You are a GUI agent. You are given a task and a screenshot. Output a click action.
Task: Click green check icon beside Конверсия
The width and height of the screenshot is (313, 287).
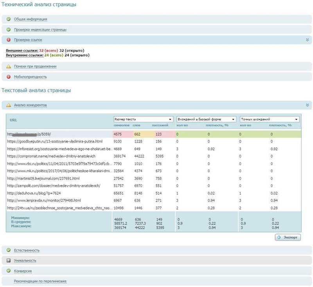coord(8,271)
